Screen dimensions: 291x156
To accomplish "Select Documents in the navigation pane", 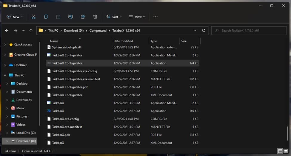I will tap(24, 92).
